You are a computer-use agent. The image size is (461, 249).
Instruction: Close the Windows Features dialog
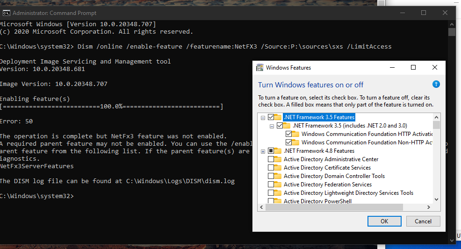(x=434, y=68)
